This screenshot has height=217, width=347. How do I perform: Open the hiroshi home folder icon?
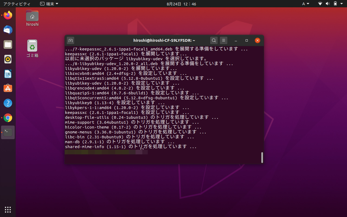coord(32,18)
